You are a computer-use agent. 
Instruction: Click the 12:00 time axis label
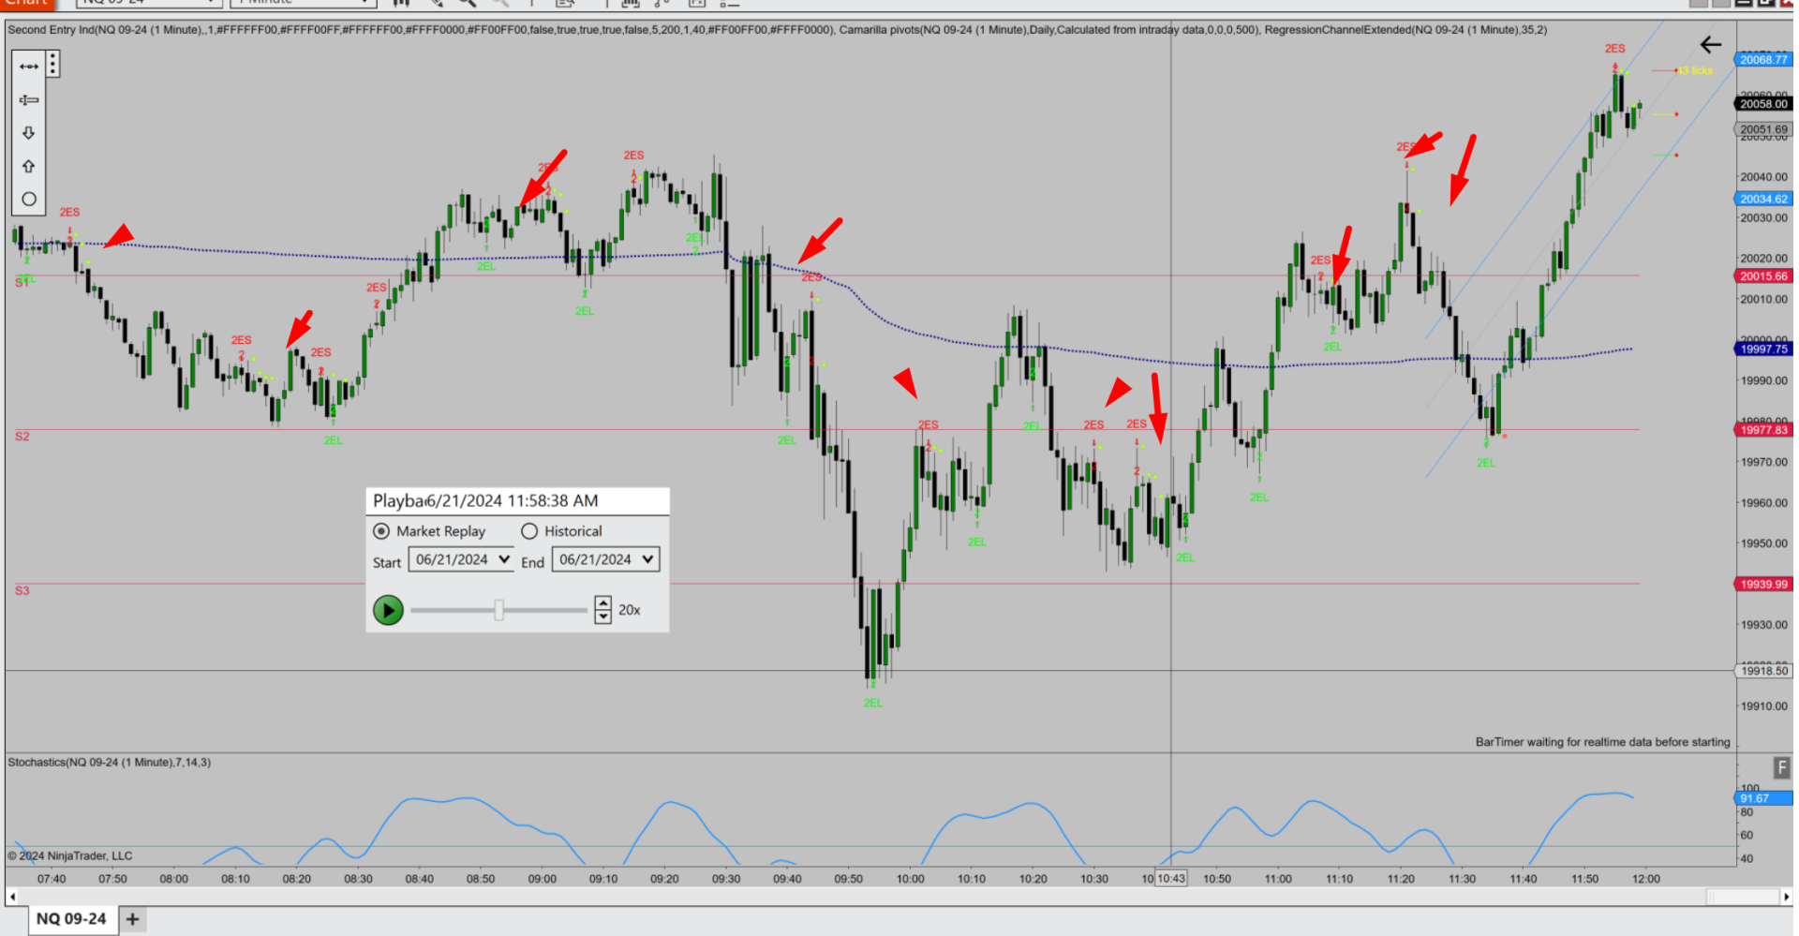(1645, 879)
